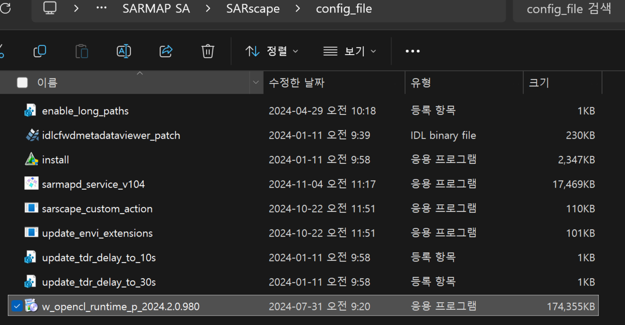Screen dimensions: 625x325
Task: Open the See more ellipsis menu
Action: [413, 51]
